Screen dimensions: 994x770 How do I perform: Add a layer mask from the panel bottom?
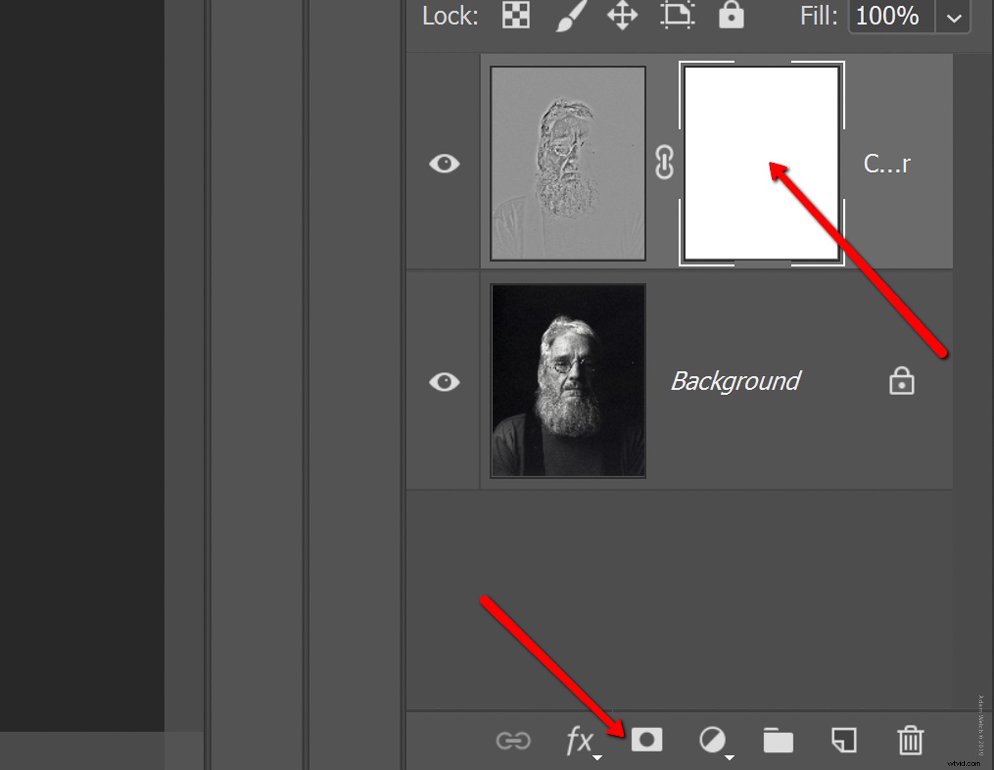point(647,741)
